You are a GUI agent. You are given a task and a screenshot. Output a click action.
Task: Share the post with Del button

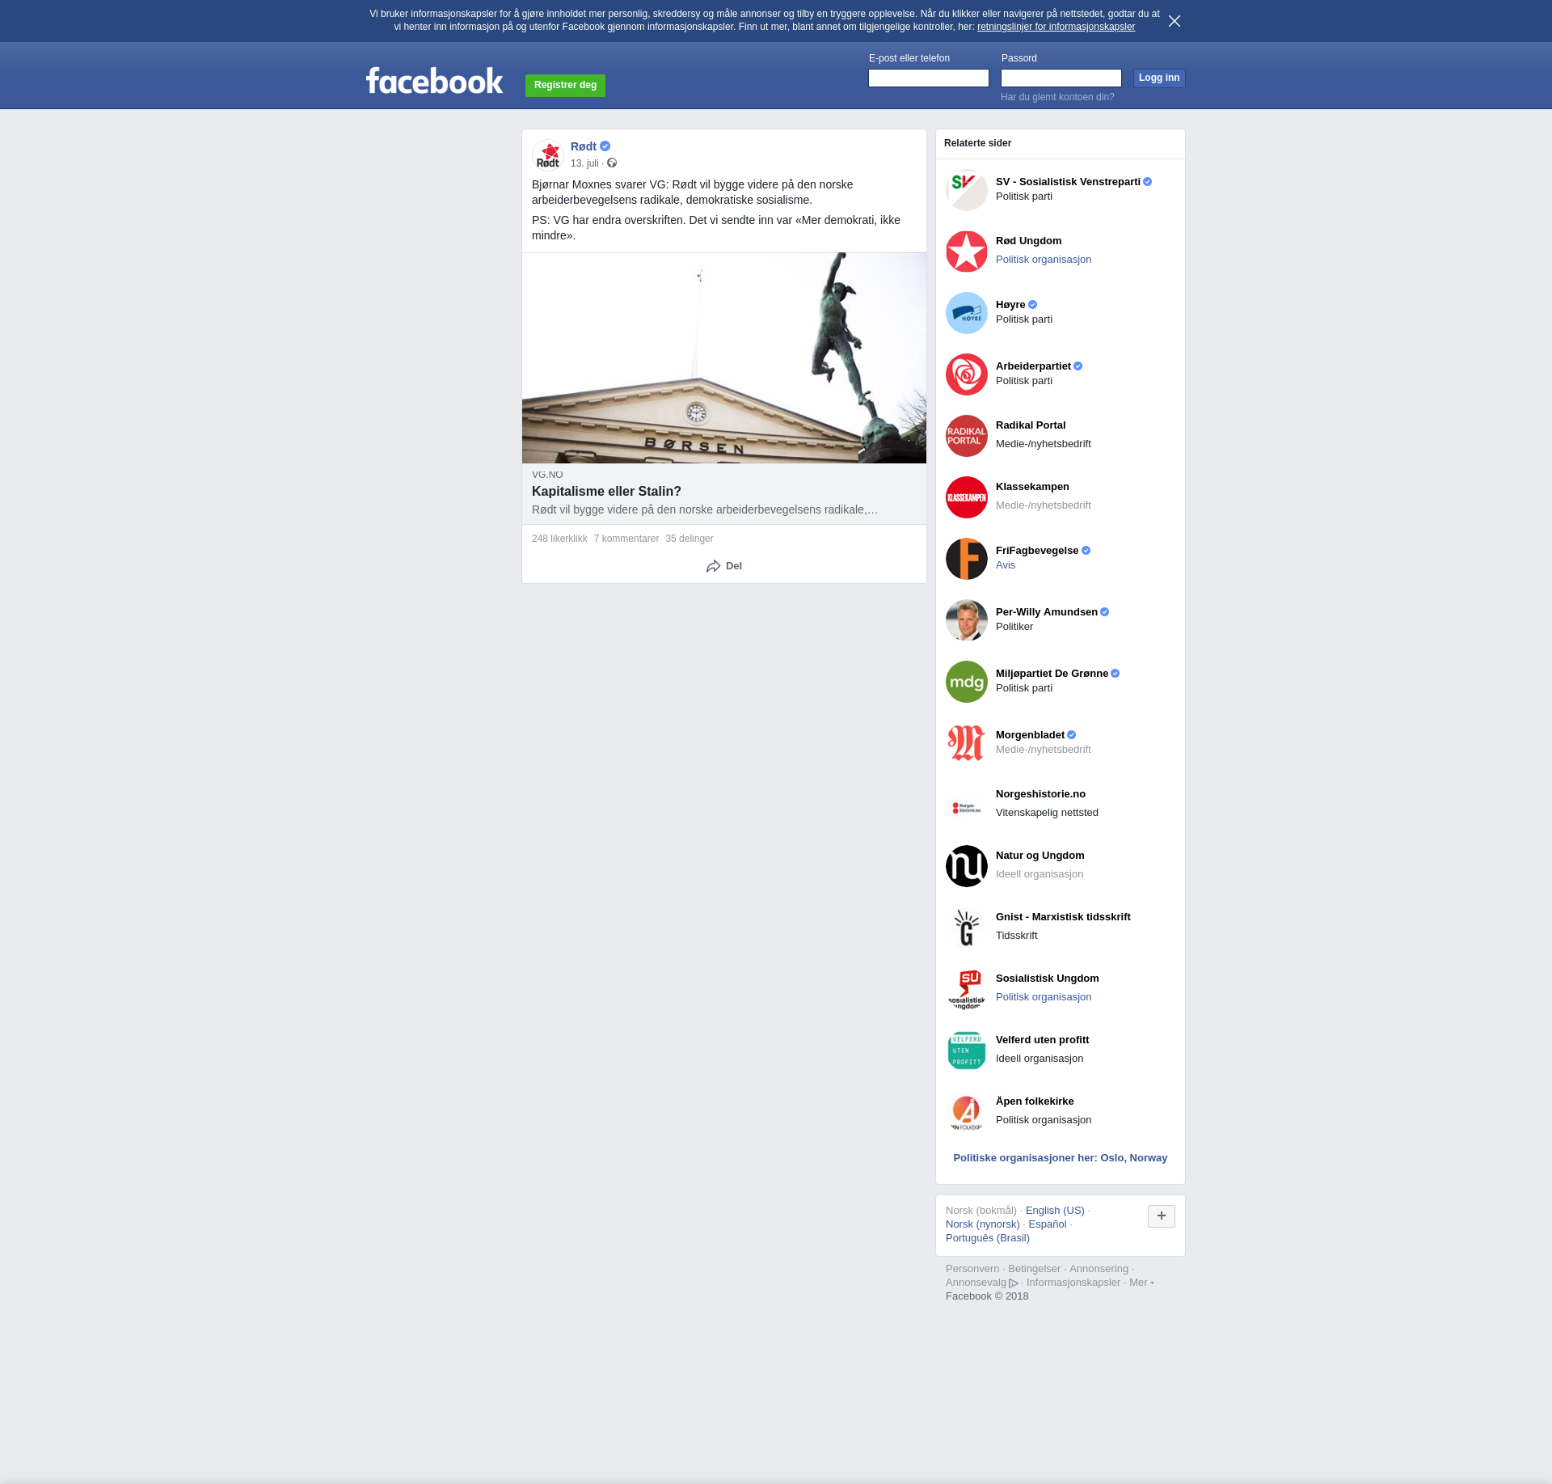pos(723,566)
